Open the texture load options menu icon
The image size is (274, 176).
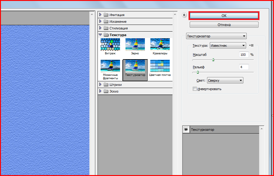point(251,45)
